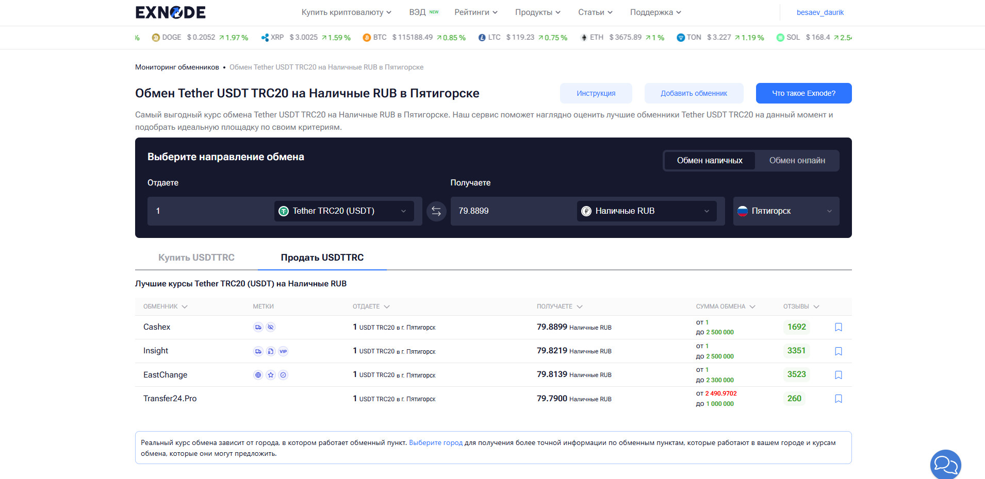Click the Выберите город link
This screenshot has width=985, height=479.
pos(435,442)
